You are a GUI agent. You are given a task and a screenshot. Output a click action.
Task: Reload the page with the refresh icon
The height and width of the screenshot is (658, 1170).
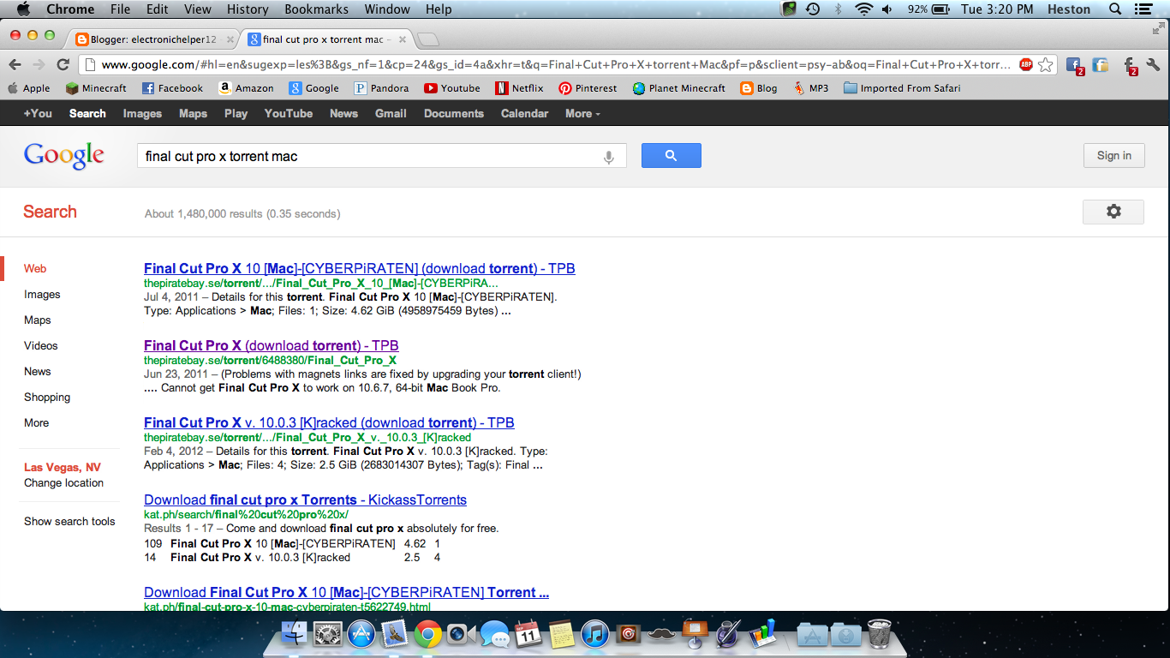[x=63, y=64]
